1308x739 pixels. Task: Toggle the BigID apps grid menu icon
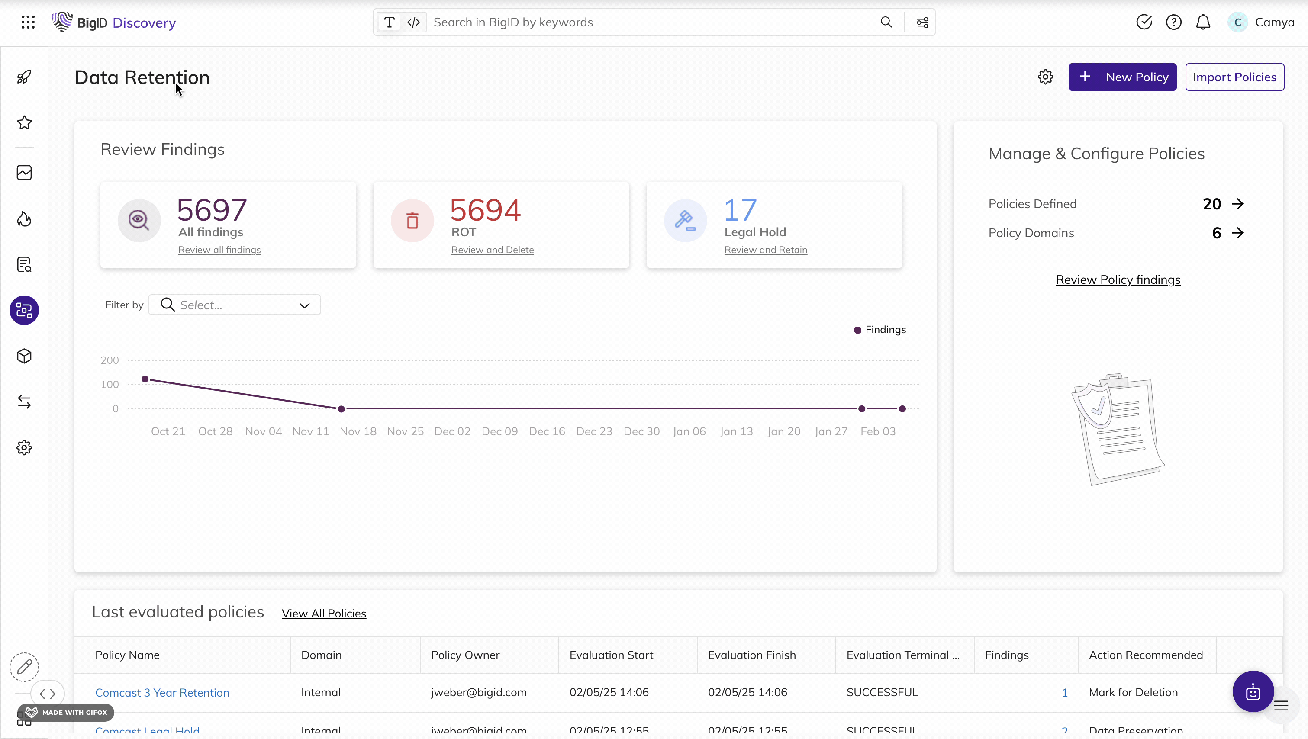tap(28, 22)
